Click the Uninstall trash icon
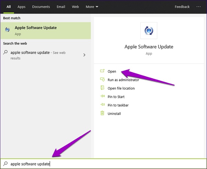The image size is (207, 169). [102, 113]
